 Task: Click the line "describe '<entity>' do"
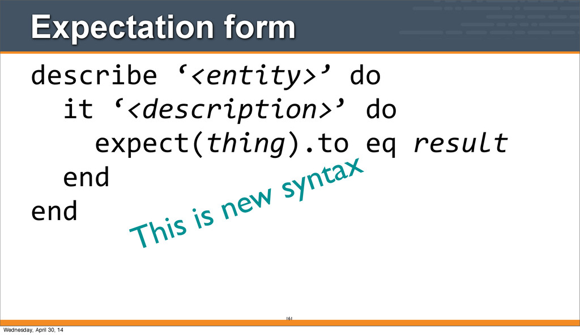click(x=206, y=76)
